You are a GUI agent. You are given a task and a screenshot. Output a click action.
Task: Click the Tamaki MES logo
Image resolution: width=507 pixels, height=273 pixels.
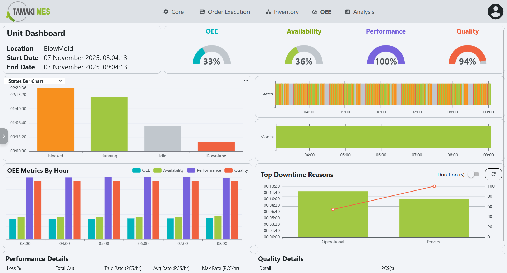coord(27,11)
